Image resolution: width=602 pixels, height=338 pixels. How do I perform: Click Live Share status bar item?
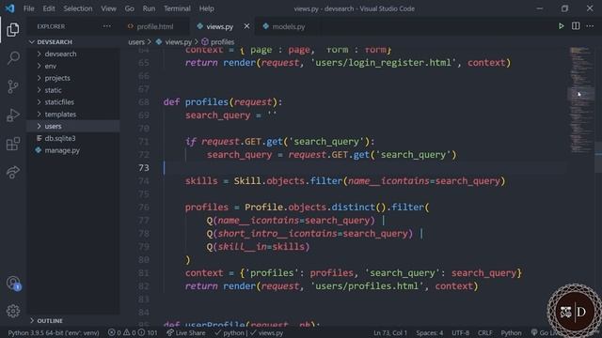click(x=186, y=332)
